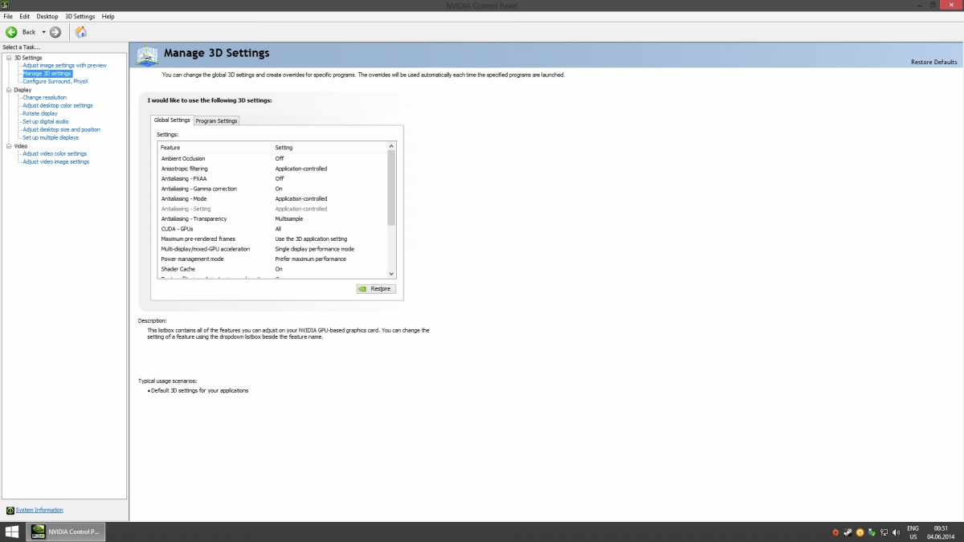The height and width of the screenshot is (542, 964).
Task: Click the Setting column header
Action: tap(330, 148)
